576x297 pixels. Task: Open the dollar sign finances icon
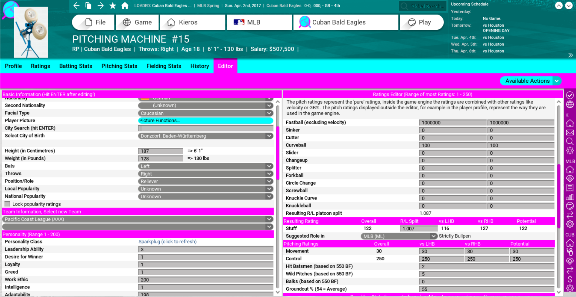[570, 279]
